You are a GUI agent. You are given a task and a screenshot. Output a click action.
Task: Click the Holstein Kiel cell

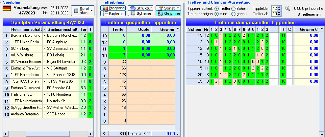click(x=63, y=101)
